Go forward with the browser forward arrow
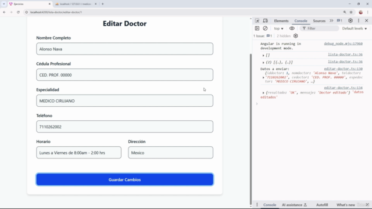This screenshot has width=372, height=209. (11, 12)
